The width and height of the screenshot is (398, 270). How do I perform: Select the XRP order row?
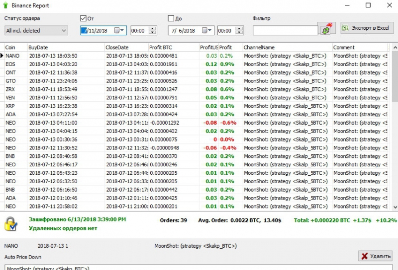coord(196,106)
